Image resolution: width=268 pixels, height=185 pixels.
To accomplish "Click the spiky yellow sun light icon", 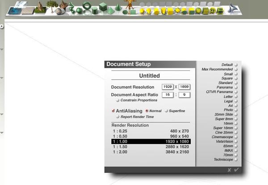I will [x=178, y=11].
